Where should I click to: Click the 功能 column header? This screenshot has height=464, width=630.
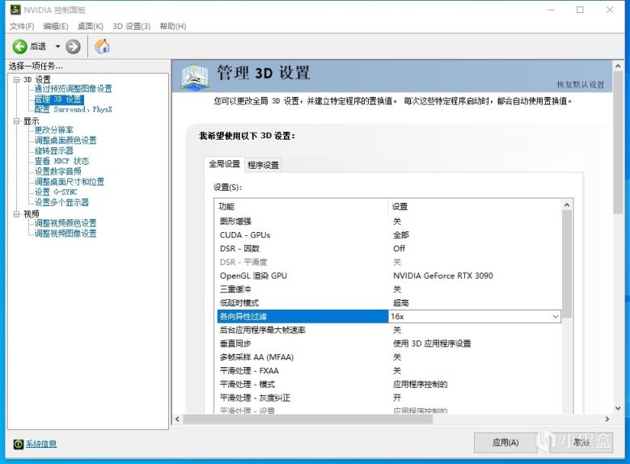[x=302, y=206]
